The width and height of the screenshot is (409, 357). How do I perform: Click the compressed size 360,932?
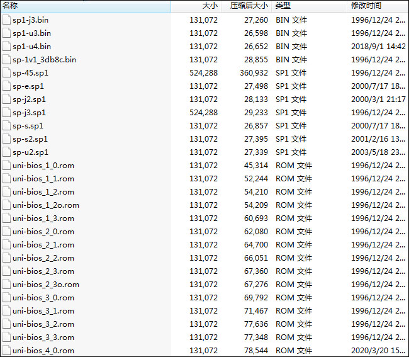point(254,73)
